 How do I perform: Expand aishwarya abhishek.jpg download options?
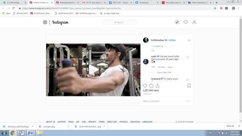point(33,126)
